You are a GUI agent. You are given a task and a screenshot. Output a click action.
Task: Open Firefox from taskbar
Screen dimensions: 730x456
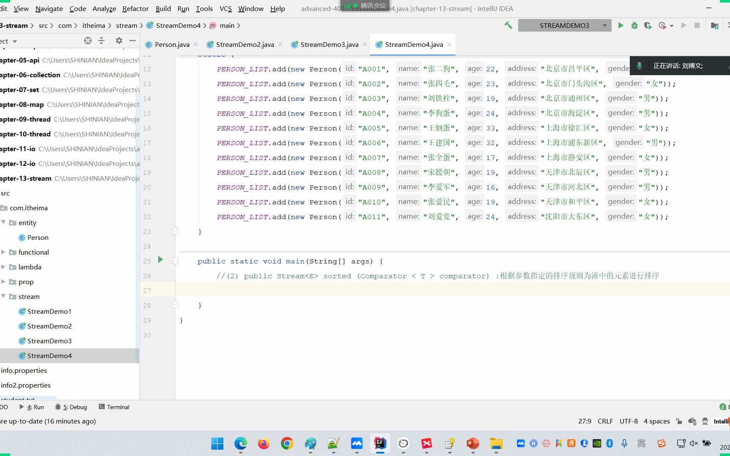click(264, 443)
